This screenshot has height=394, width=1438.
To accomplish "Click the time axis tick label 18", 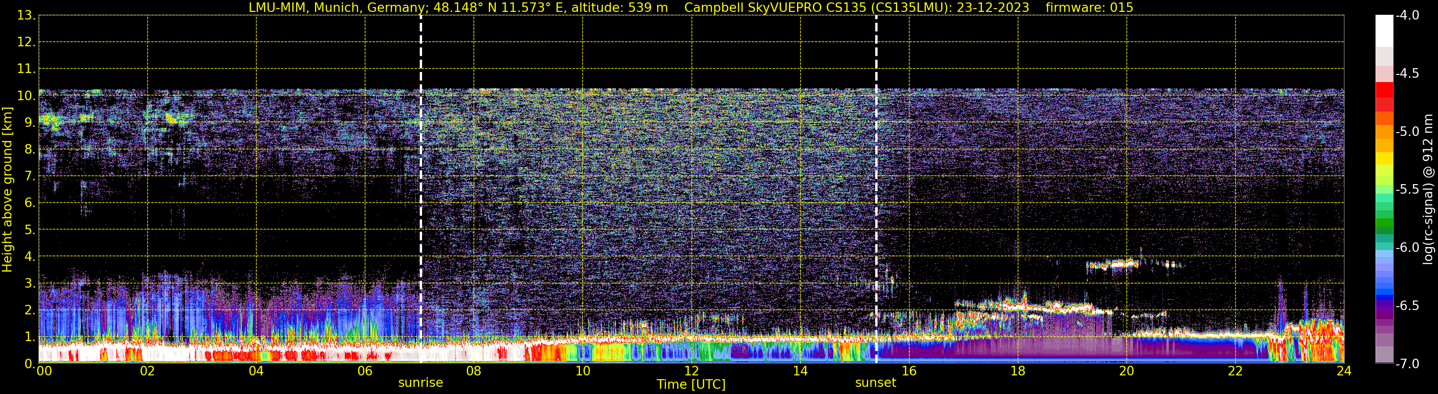I will pos(1018,371).
